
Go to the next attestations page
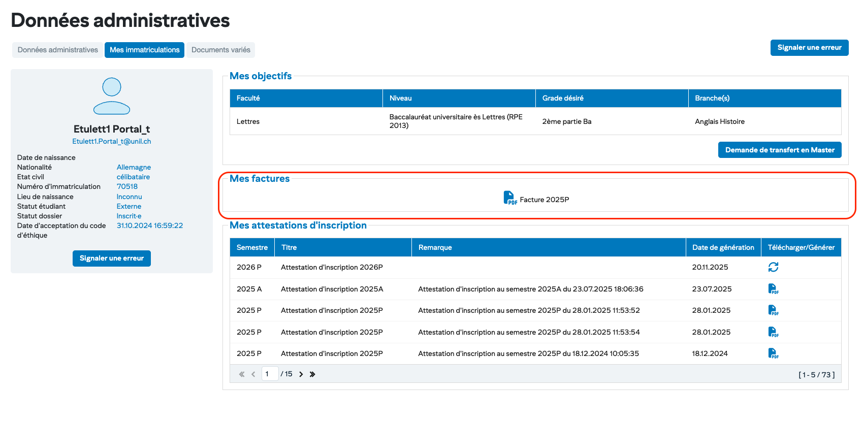click(301, 374)
